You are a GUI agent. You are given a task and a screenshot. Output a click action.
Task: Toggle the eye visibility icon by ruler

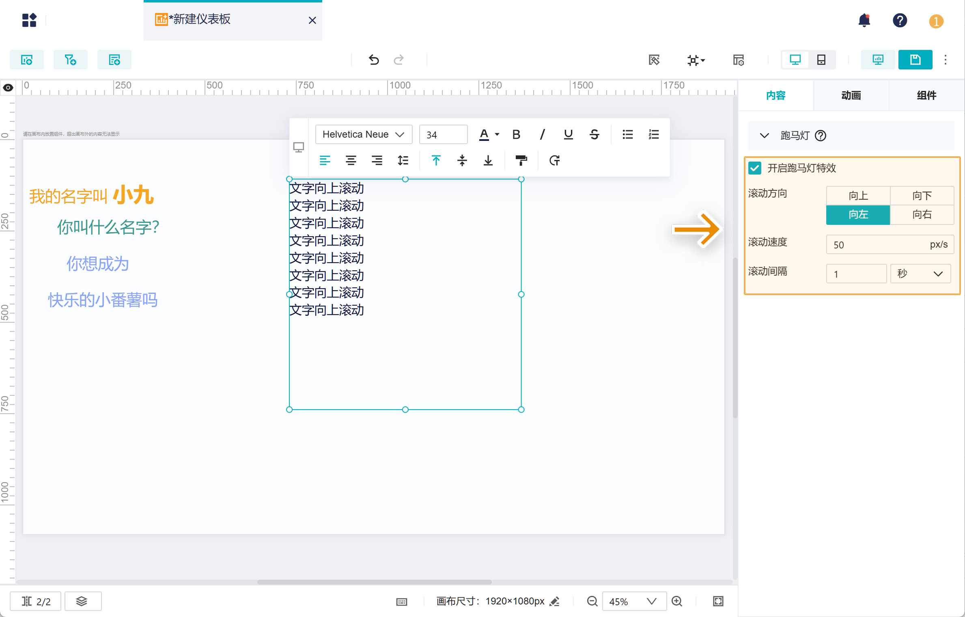[8, 88]
